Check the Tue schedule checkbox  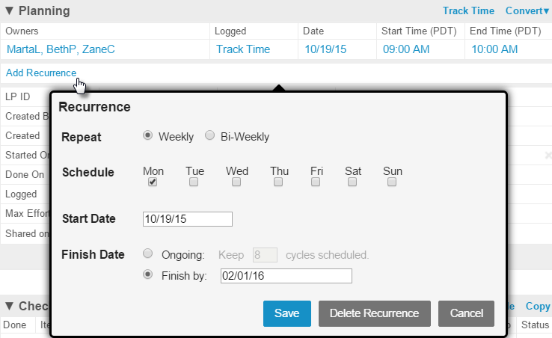[194, 182]
